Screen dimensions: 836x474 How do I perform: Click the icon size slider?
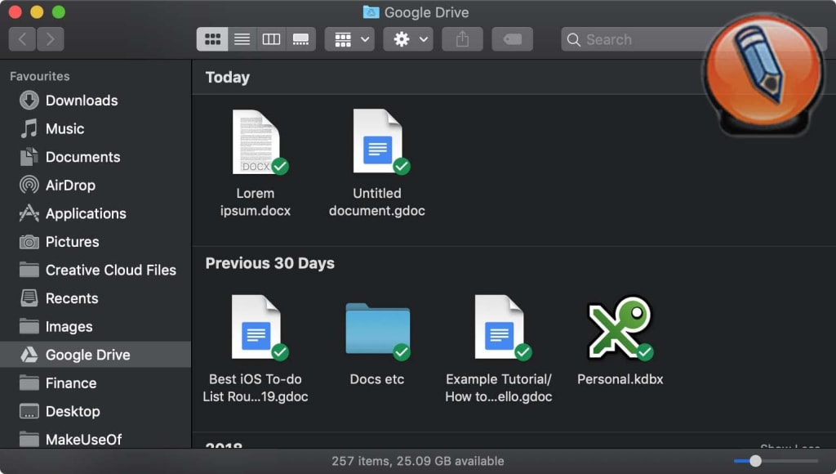(x=776, y=461)
